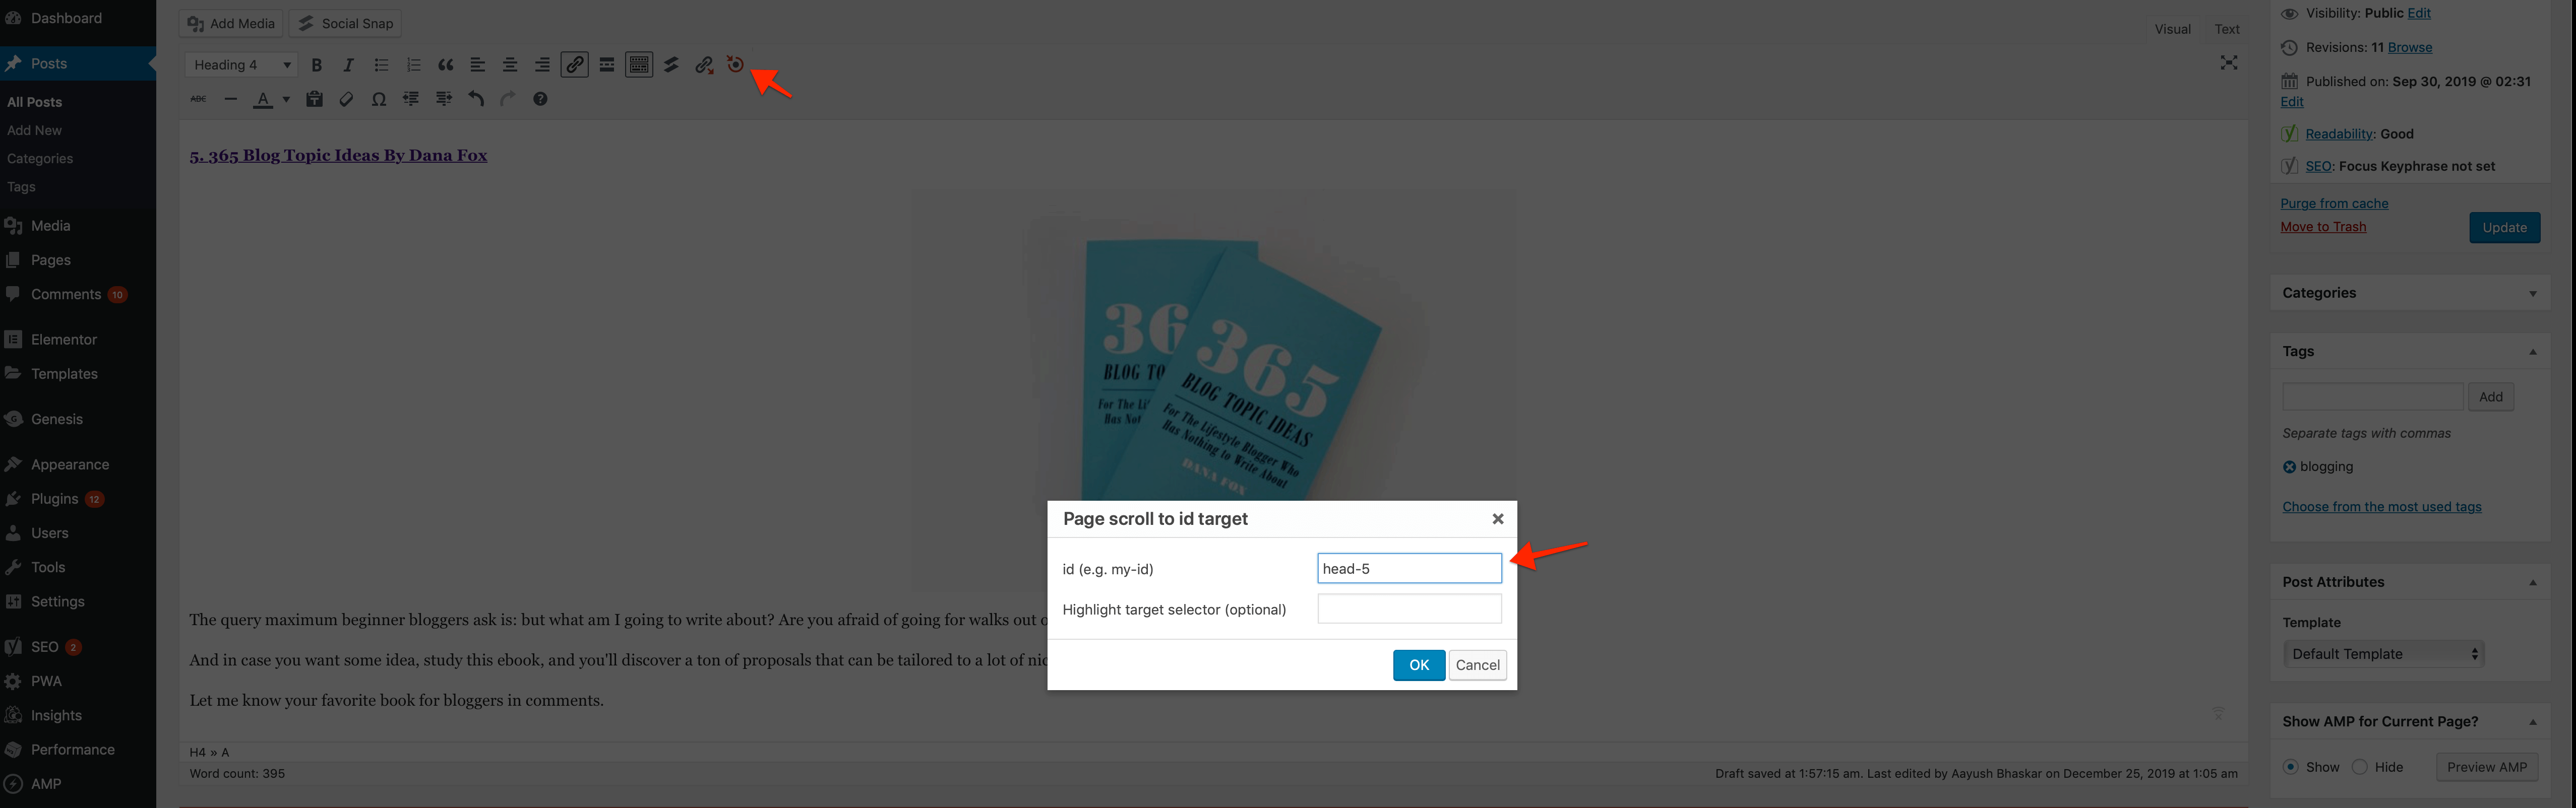The image size is (2576, 808).
Task: Confirm the dialog with OK
Action: [1418, 665]
